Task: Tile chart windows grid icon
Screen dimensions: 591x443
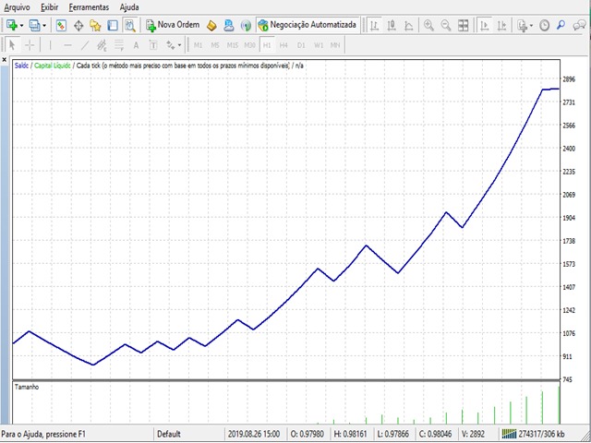Action: 464,25
